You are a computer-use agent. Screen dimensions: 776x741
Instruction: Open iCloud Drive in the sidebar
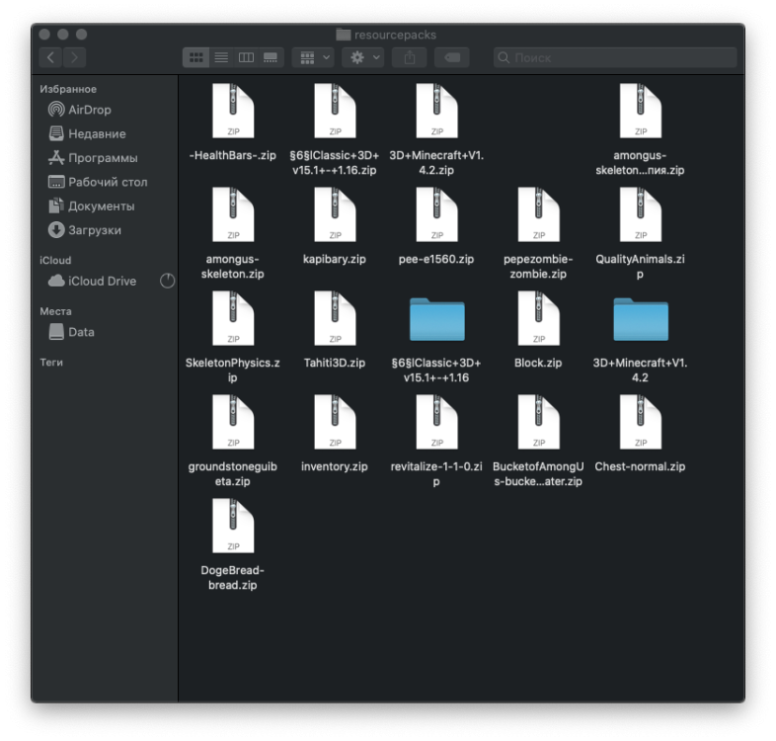point(92,281)
